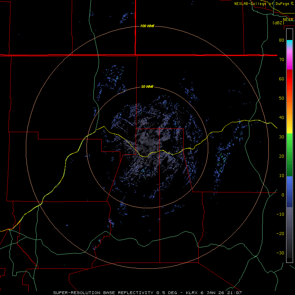Click the -30 value on the dBZ scale

(x=280, y=253)
